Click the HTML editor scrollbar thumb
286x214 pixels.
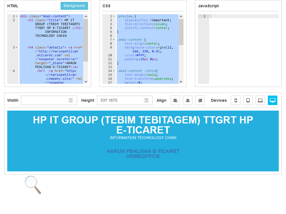[86, 40]
